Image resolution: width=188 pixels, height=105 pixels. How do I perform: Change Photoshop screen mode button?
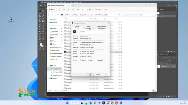(43, 49)
